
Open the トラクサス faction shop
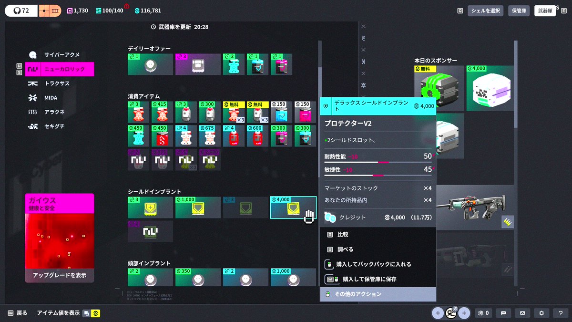(60, 83)
